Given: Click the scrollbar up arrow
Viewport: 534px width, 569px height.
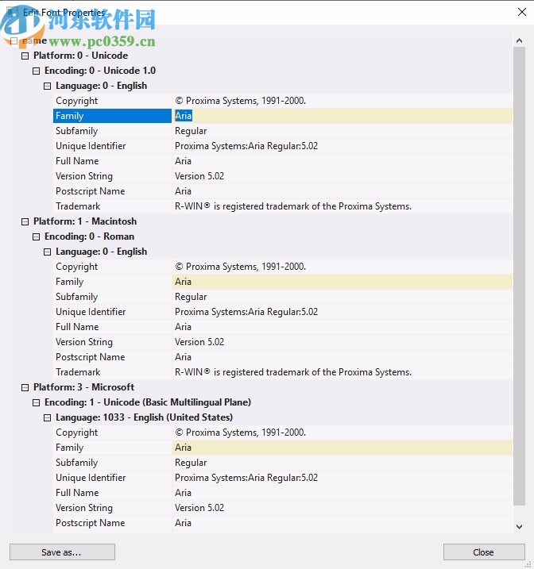Looking at the screenshot, I should point(519,40).
